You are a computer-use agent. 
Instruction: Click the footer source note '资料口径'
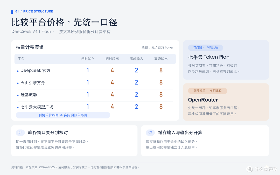click(75, 167)
